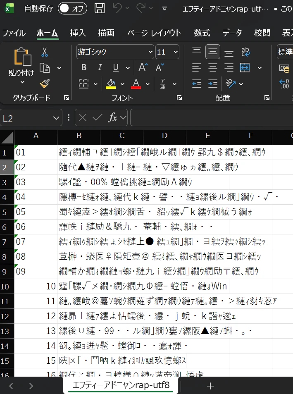Screen dimensions: 293x394
Task: Open the 校閲 (Review) tab
Action: (262, 33)
